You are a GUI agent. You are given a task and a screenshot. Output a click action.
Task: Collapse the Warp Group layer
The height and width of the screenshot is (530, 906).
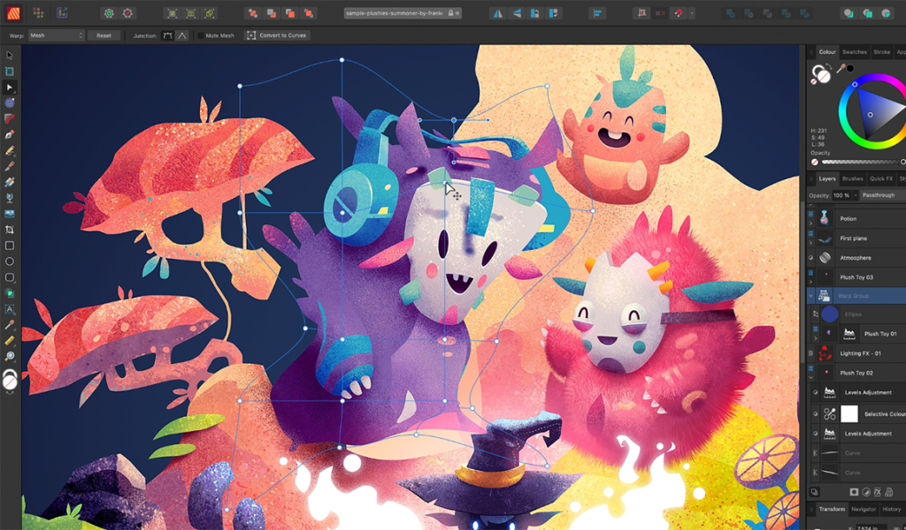tap(810, 296)
